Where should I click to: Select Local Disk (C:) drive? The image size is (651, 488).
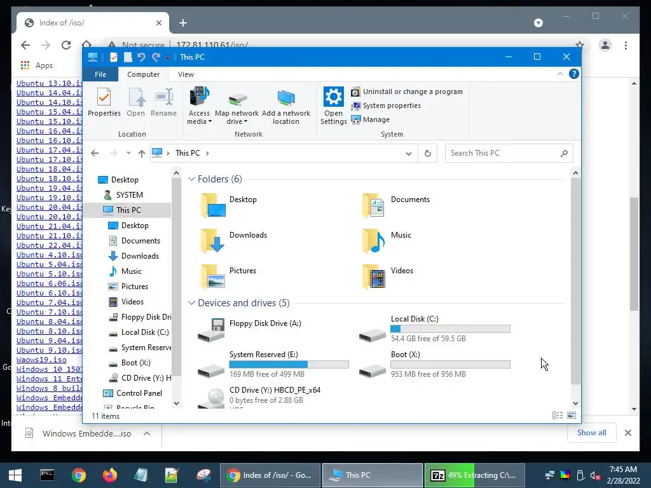click(435, 330)
